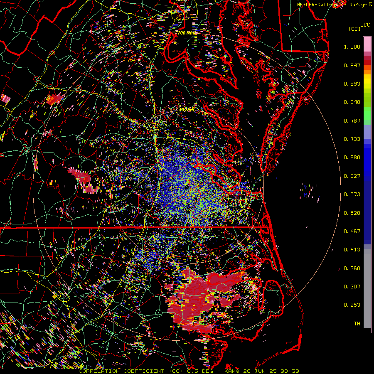Click the DCC legend title

pos(365,25)
